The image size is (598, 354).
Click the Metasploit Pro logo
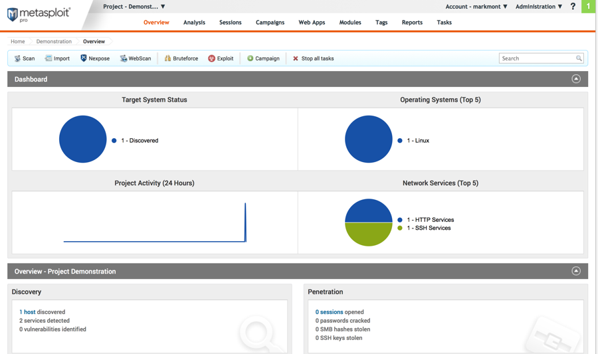[x=39, y=15]
